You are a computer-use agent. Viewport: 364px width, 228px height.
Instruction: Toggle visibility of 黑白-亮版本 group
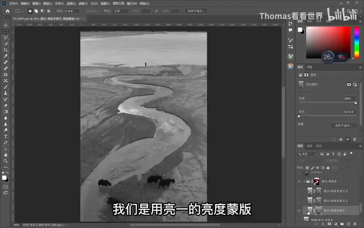coord(299,181)
